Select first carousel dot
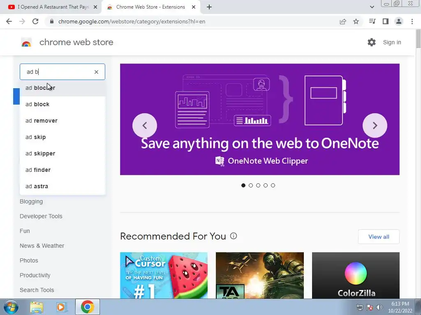Viewport: 421px width, 315px height. [243, 185]
